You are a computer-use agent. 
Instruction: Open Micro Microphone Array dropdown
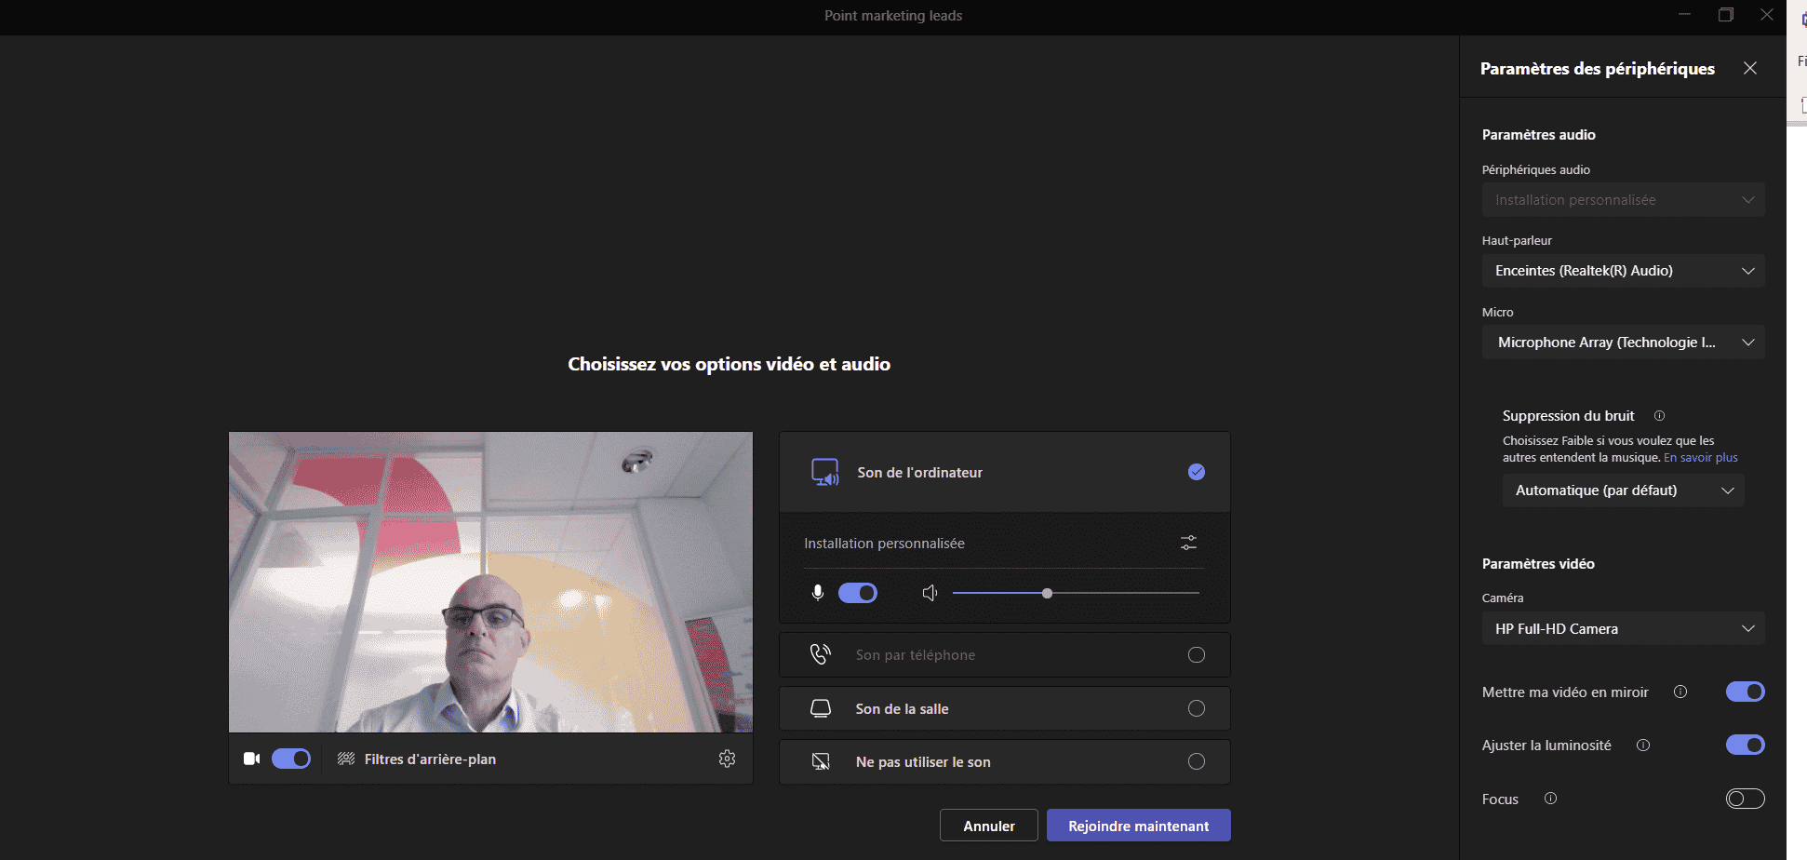click(1624, 343)
